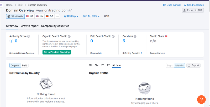
Task: Click the Organic Traffic chart heading
Action: tap(99, 73)
